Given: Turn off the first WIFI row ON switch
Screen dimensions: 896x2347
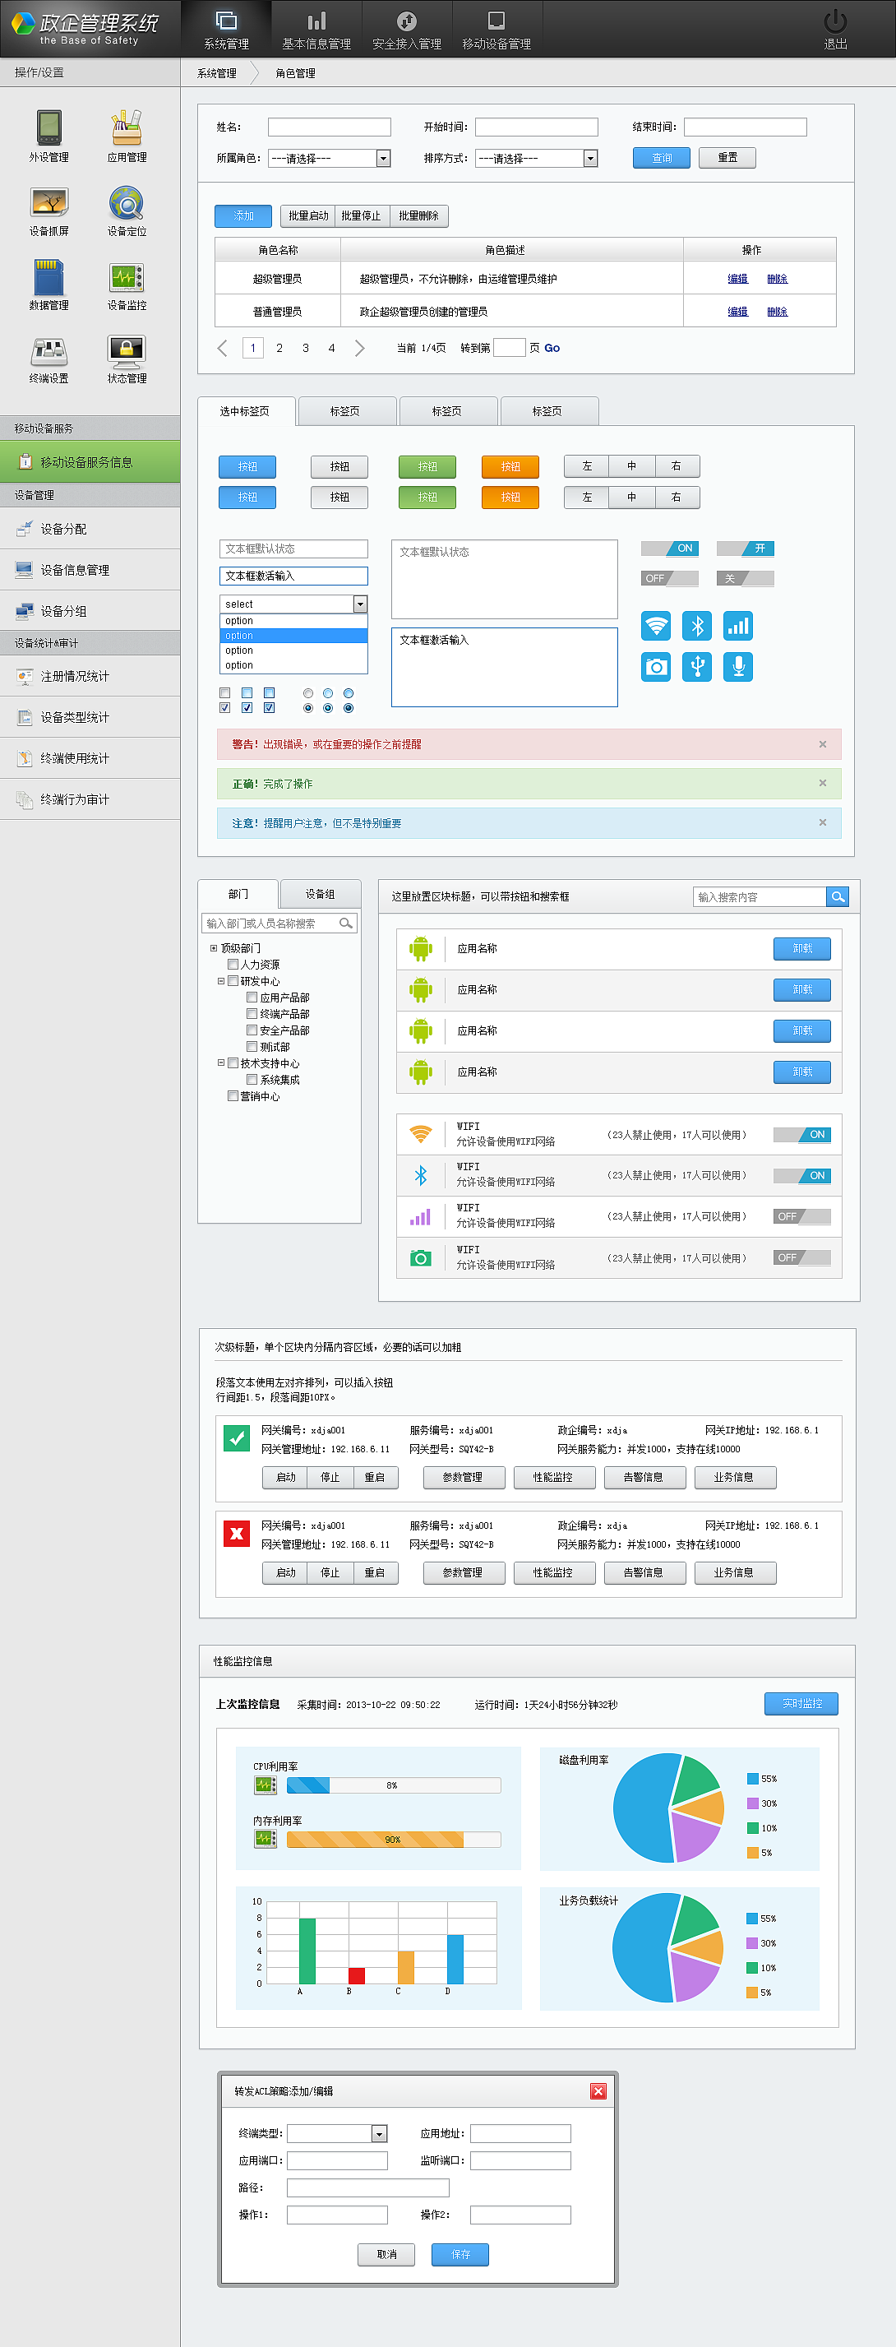Looking at the screenshot, I should click(x=802, y=1134).
